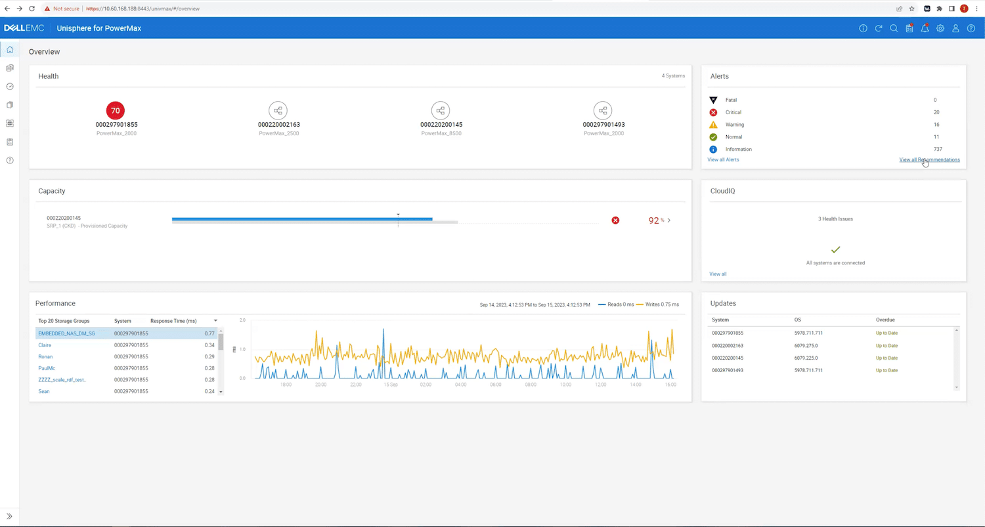Open the jobs list clipboard header icon
Viewport: 985px width, 527px height.
pyautogui.click(x=909, y=28)
